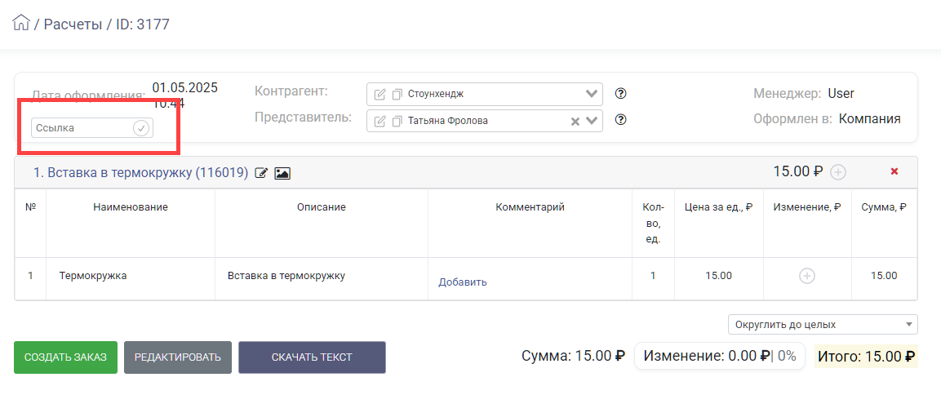Open help icon for Представитель field
941x395 pixels.
(620, 120)
